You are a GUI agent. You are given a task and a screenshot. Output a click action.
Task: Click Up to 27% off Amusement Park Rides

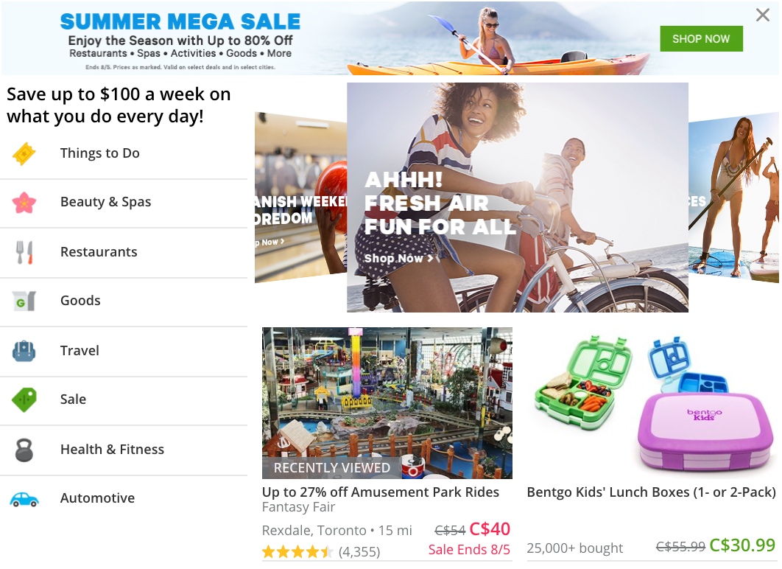coord(381,492)
